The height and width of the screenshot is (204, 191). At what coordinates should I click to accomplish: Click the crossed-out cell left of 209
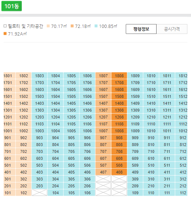click(x=119, y=186)
